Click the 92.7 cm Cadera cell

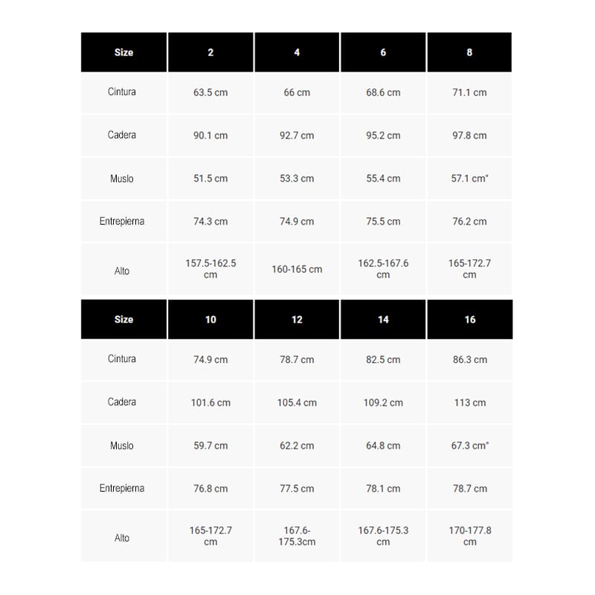297,135
